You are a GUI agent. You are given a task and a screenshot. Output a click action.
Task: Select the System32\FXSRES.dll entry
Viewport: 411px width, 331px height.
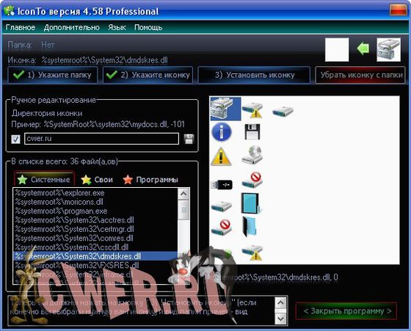(x=95, y=265)
